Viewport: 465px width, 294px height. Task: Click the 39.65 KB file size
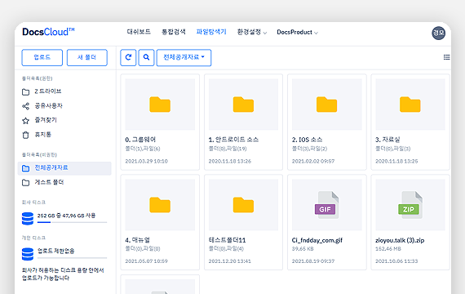tap(303, 248)
